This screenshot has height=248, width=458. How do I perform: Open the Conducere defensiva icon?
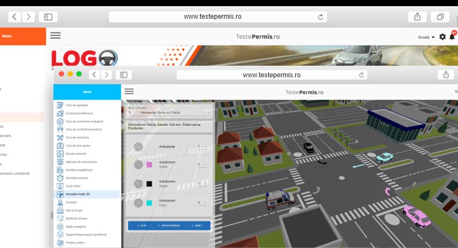[60, 113]
